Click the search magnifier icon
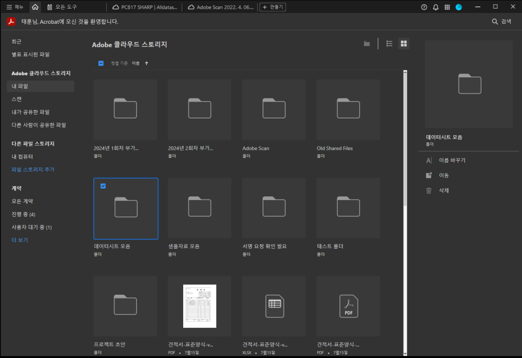The image size is (522, 358). [x=495, y=22]
